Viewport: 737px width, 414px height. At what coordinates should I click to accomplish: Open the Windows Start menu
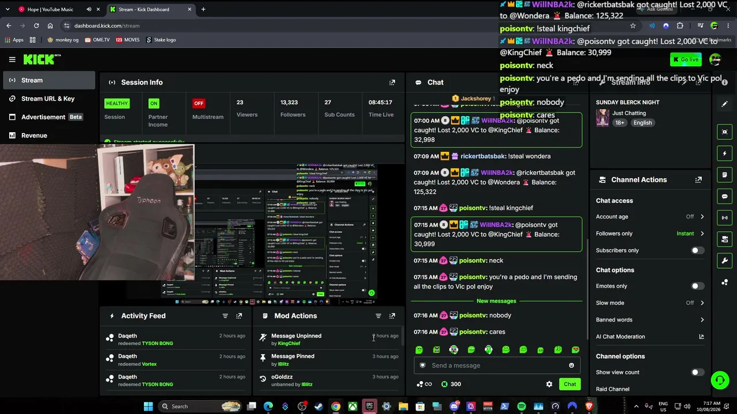point(148,407)
